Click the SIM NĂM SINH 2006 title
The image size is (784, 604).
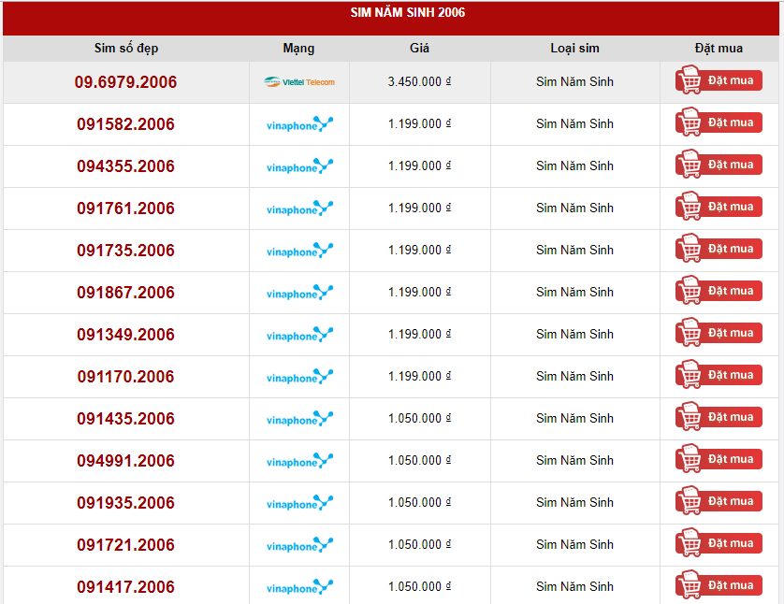pos(408,12)
